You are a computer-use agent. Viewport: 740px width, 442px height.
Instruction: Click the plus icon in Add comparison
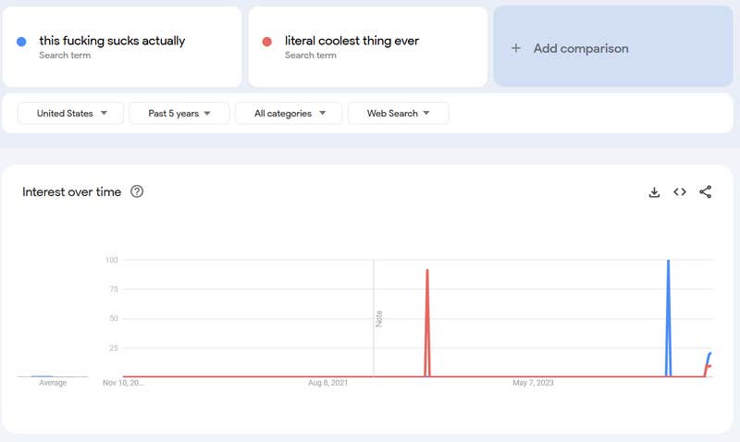(516, 48)
